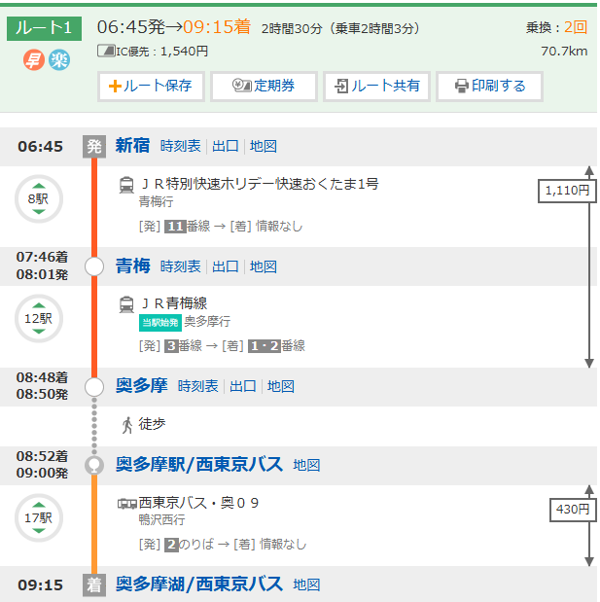
Task: Click the train icon beside ホリデー快速おくたま1号
Action: (126, 185)
